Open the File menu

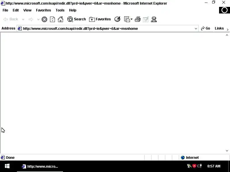pyautogui.click(x=5, y=10)
